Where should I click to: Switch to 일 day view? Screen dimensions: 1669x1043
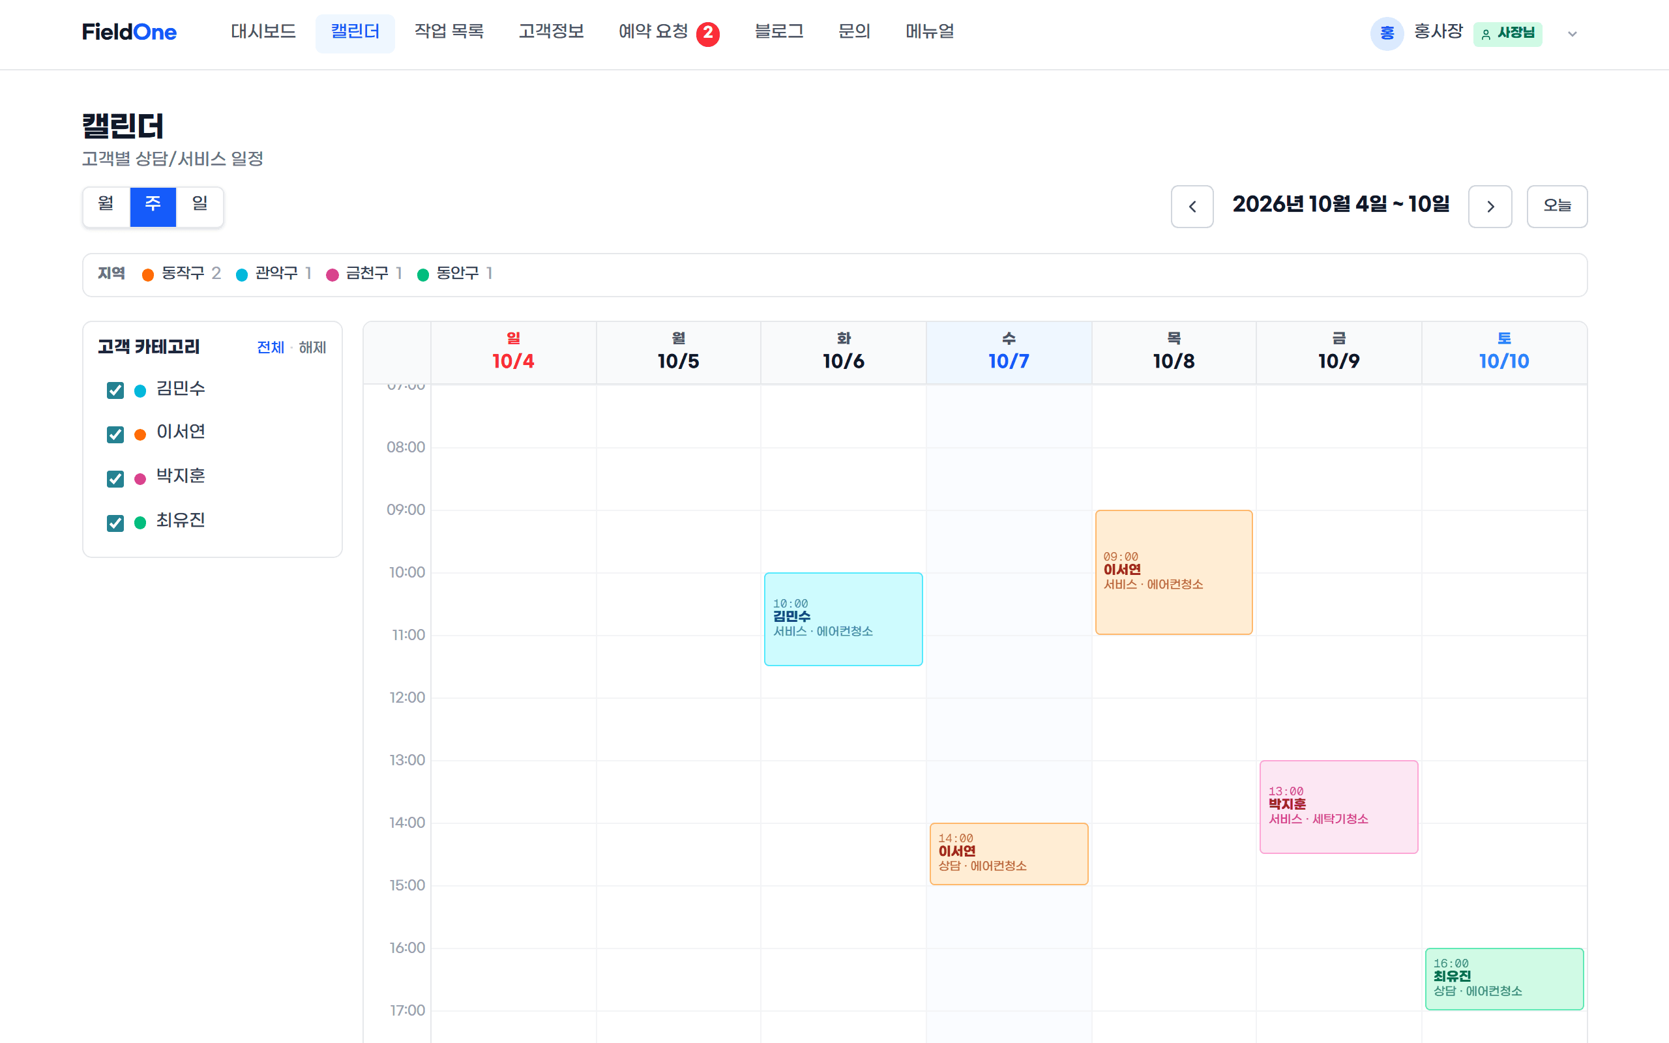coord(199,206)
